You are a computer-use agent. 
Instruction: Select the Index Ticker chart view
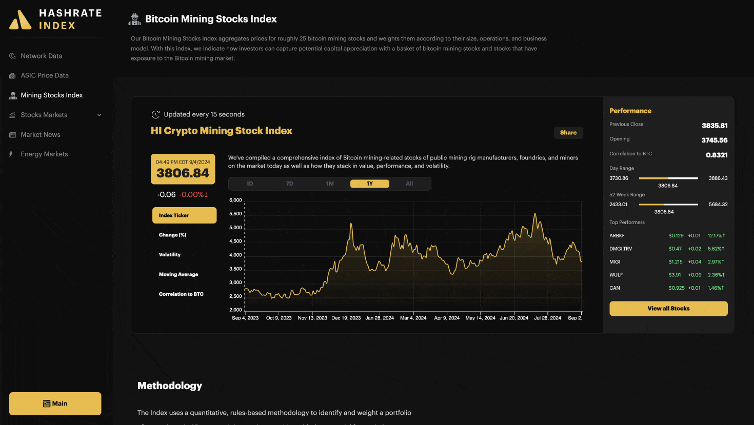[x=184, y=215]
